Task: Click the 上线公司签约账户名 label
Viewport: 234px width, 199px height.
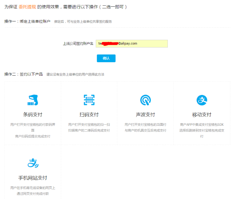Action: click(78, 43)
